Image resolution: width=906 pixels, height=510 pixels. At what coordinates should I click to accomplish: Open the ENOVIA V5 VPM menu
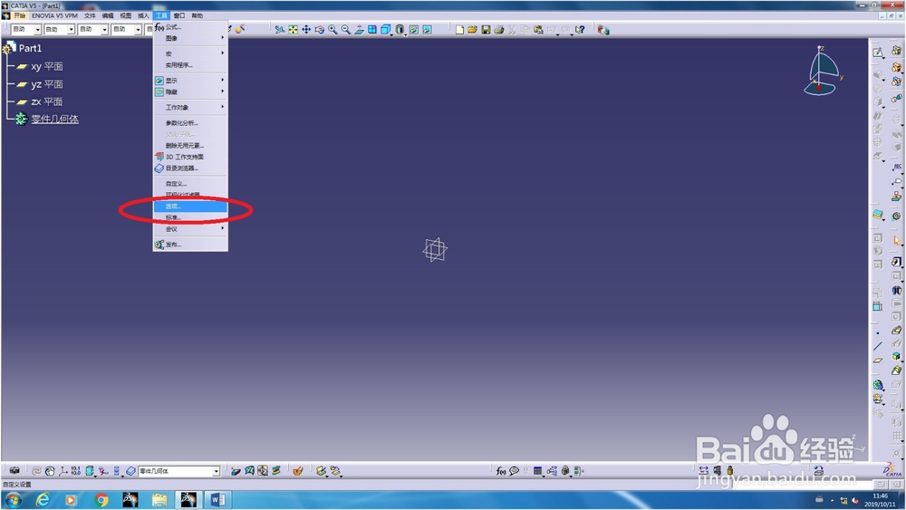pyautogui.click(x=54, y=15)
